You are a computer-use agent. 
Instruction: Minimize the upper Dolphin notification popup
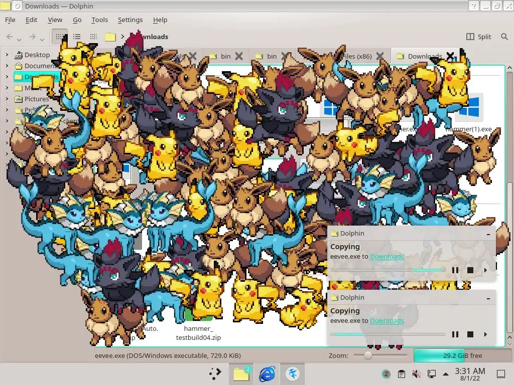(x=488, y=234)
